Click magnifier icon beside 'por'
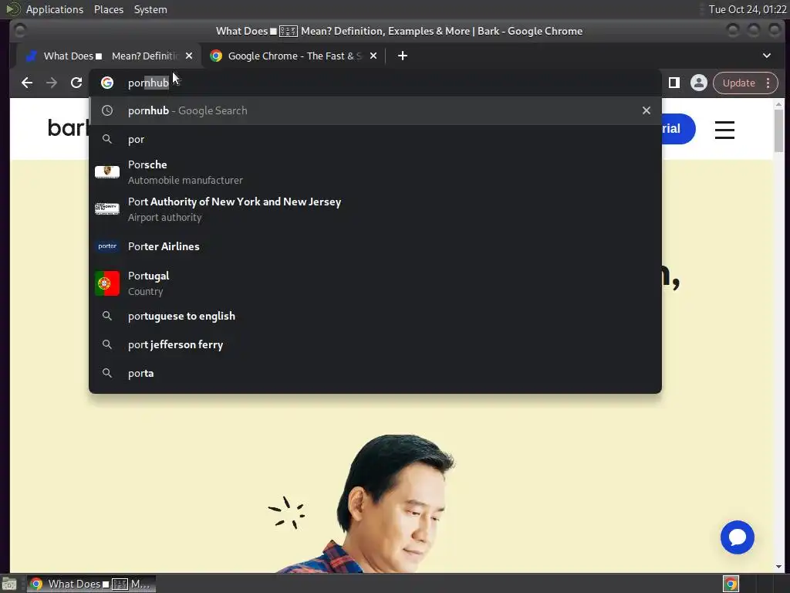This screenshot has width=790, height=593. [107, 139]
